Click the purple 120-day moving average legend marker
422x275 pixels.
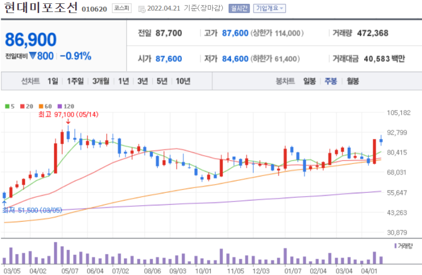(58, 106)
